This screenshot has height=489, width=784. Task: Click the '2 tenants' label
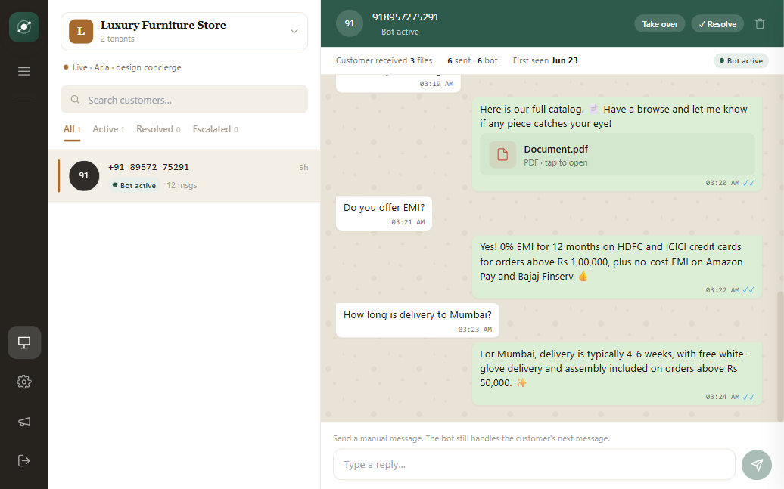tap(117, 39)
